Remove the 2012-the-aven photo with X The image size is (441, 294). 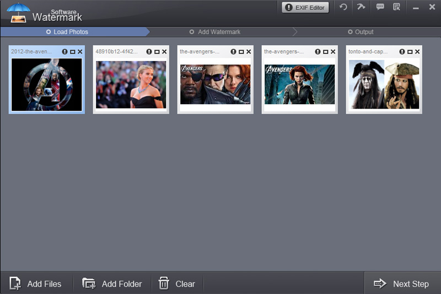point(80,52)
